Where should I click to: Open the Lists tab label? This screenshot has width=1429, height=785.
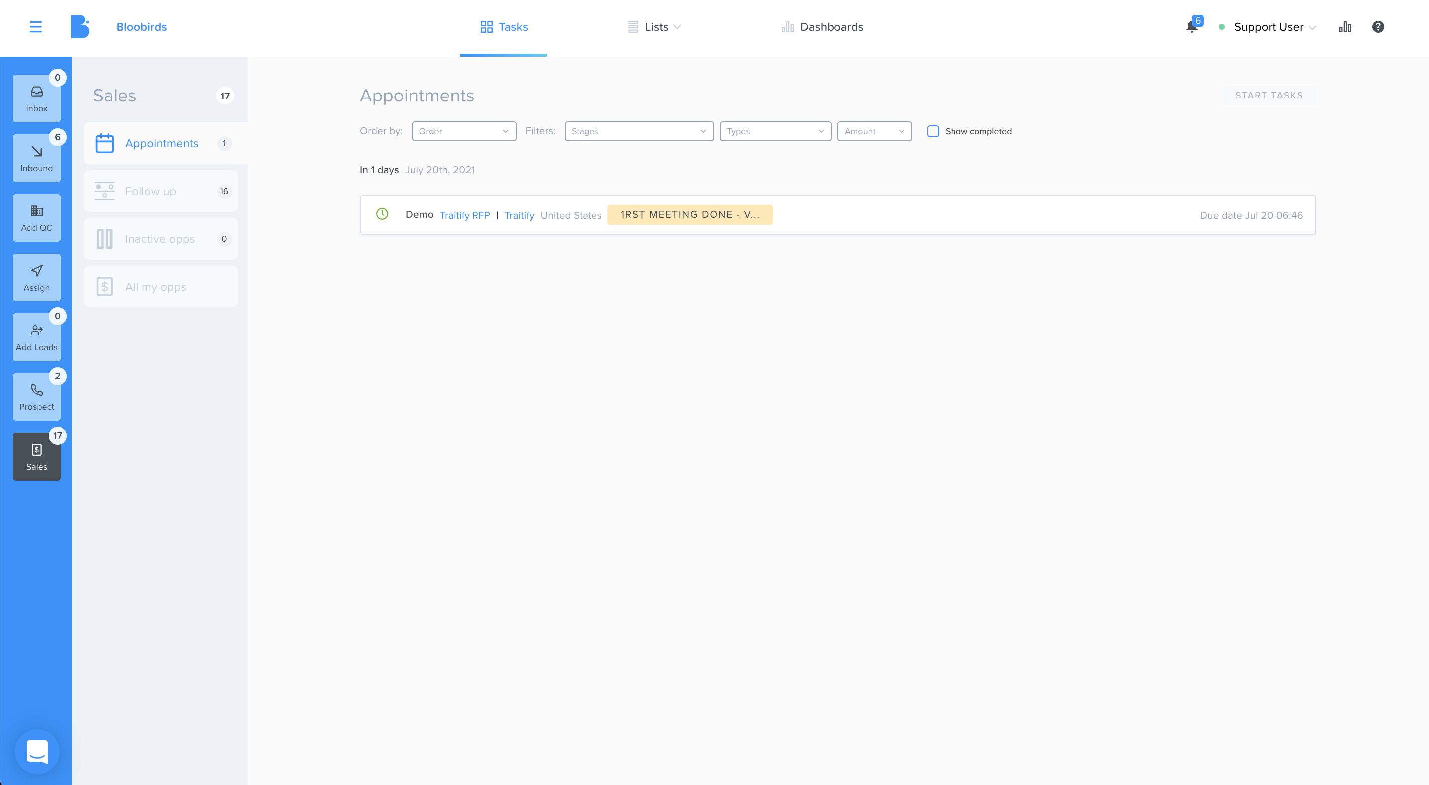pos(656,27)
